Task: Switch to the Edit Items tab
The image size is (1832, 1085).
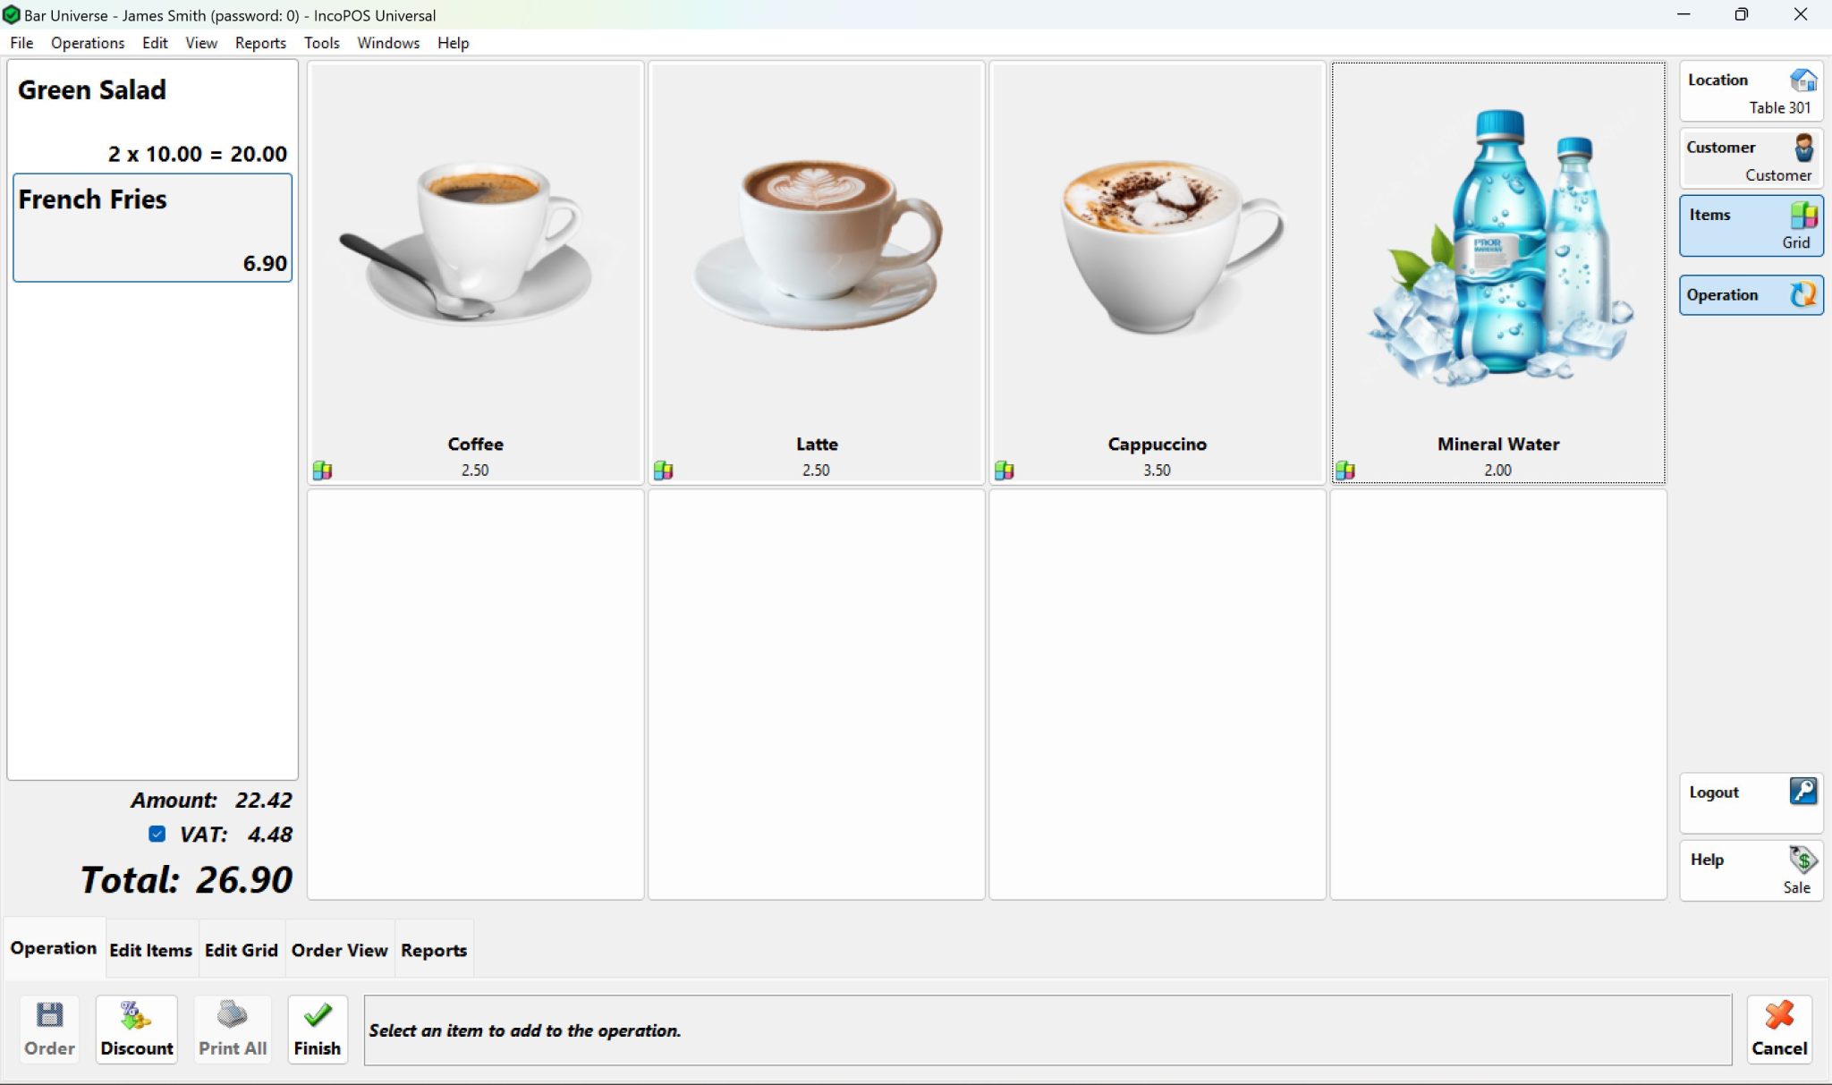Action: (x=150, y=950)
